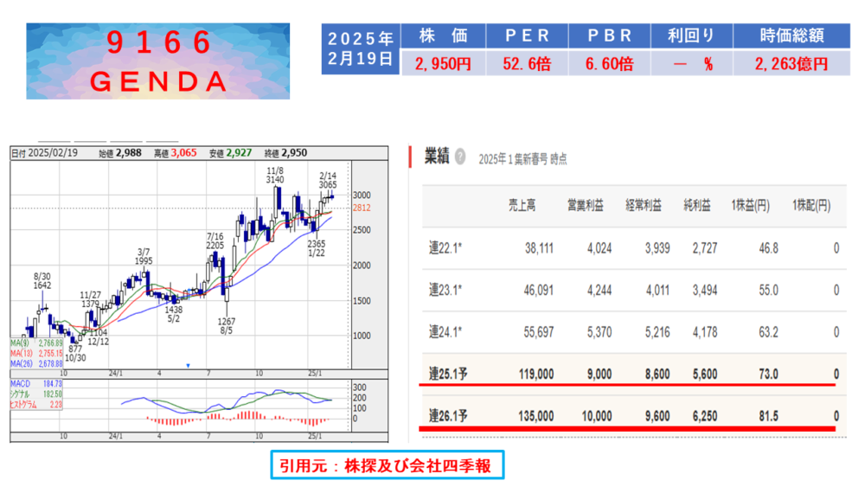Viewport: 865px width, 487px height.
Task: Click the 売上高 column header
Action: point(522,206)
